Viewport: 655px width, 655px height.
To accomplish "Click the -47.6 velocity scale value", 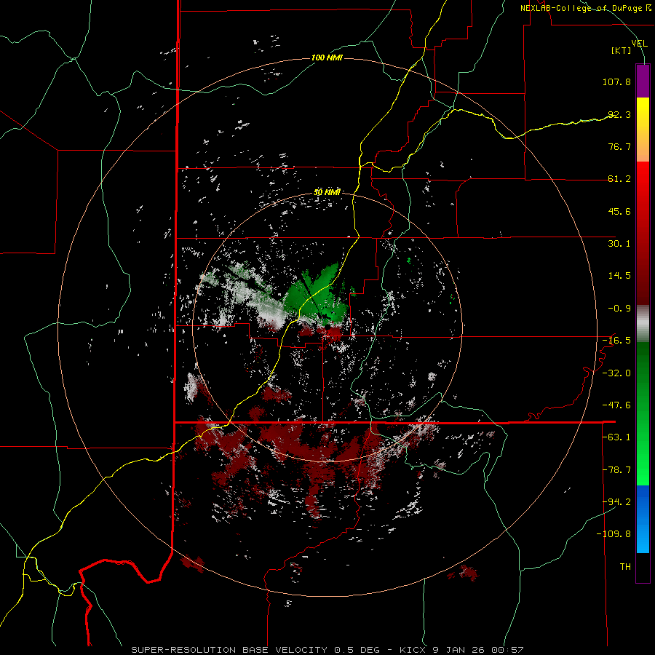I will point(616,405).
